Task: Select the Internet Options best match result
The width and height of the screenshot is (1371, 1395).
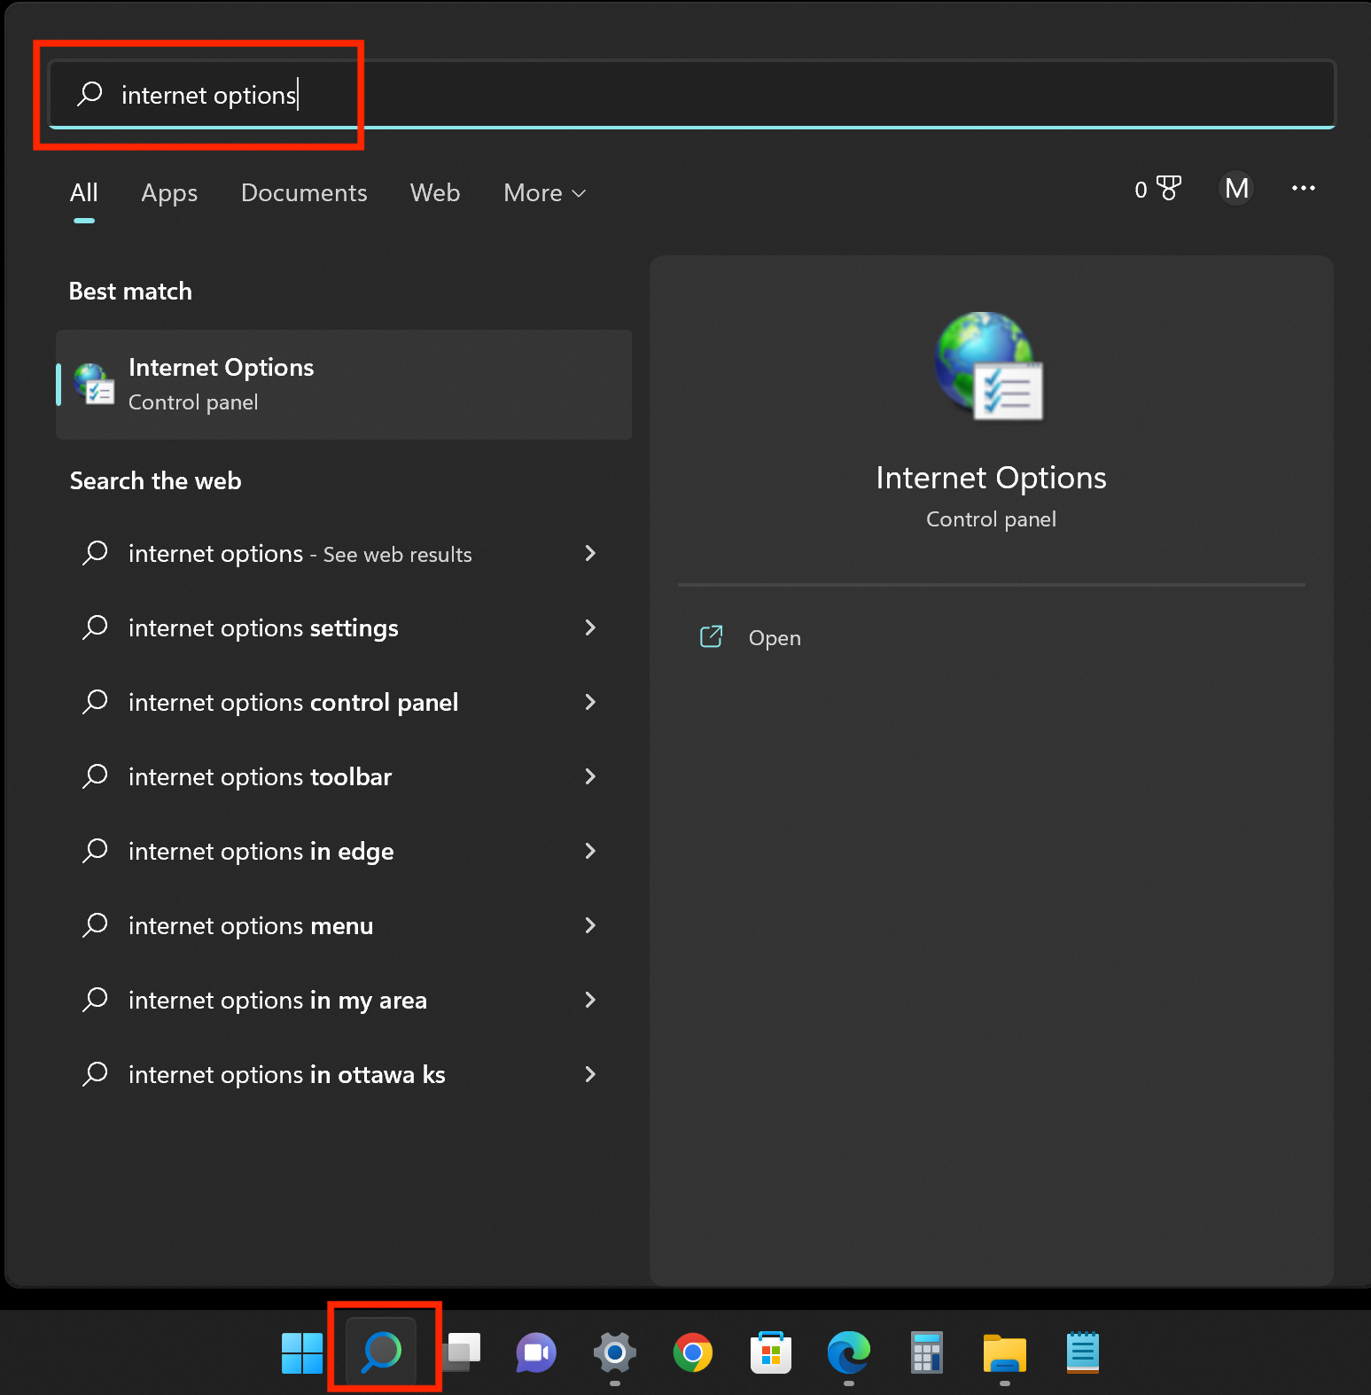Action: (344, 385)
